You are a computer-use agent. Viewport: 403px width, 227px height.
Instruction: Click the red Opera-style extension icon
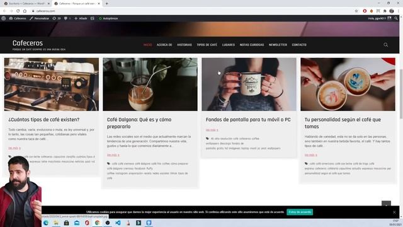(365, 11)
